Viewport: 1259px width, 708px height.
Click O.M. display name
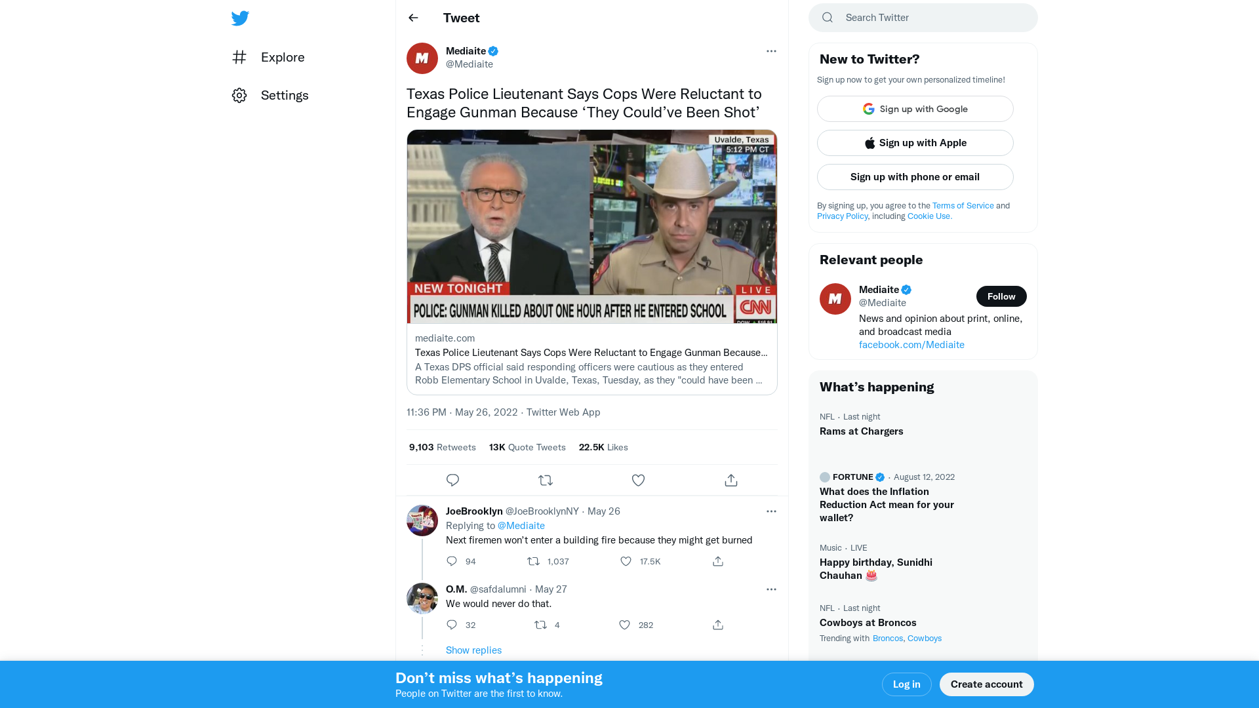pos(456,589)
